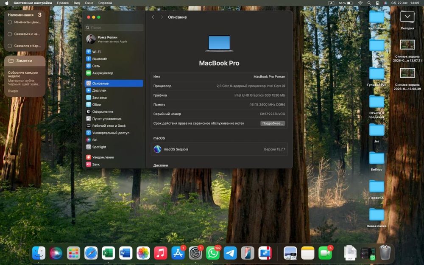This screenshot has height=265, width=424.
Task: Launch Telegram from the Dock
Action: 230,254
